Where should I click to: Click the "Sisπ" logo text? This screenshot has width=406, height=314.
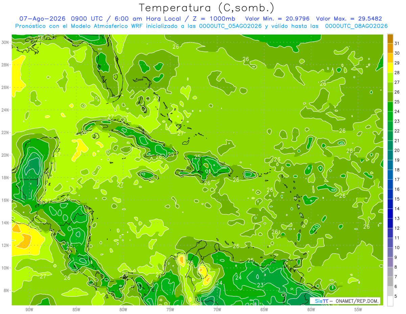click(x=321, y=301)
